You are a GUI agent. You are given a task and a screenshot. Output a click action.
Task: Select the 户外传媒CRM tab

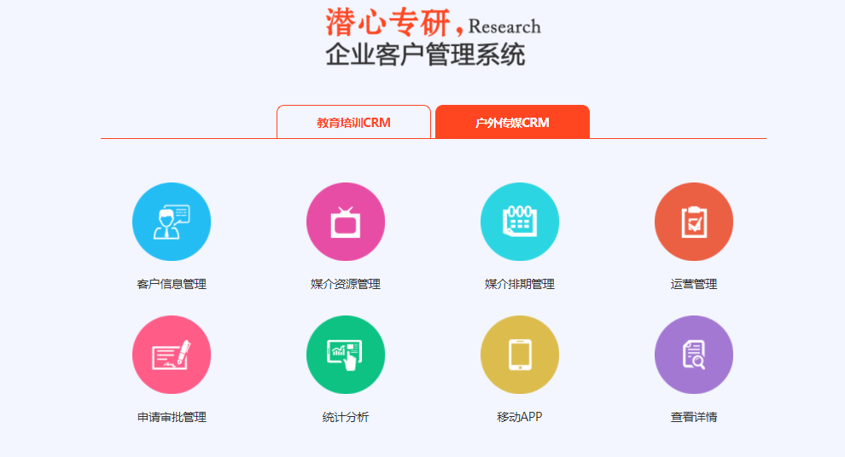coord(512,122)
